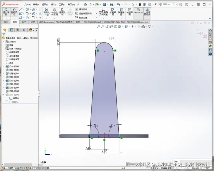Open the 文件 menu
Image resolution: width=214 pixels, height=171 pixels.
[28, 5]
